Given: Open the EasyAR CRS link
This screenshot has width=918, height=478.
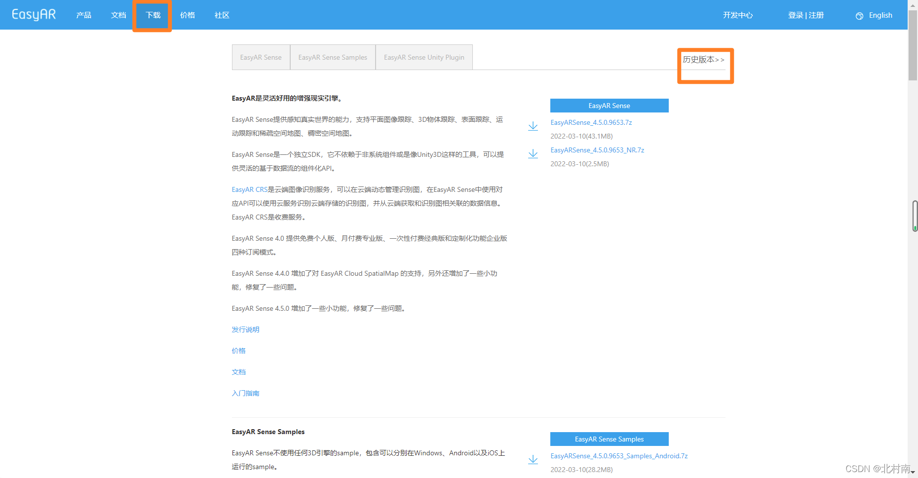Looking at the screenshot, I should pyautogui.click(x=250, y=189).
